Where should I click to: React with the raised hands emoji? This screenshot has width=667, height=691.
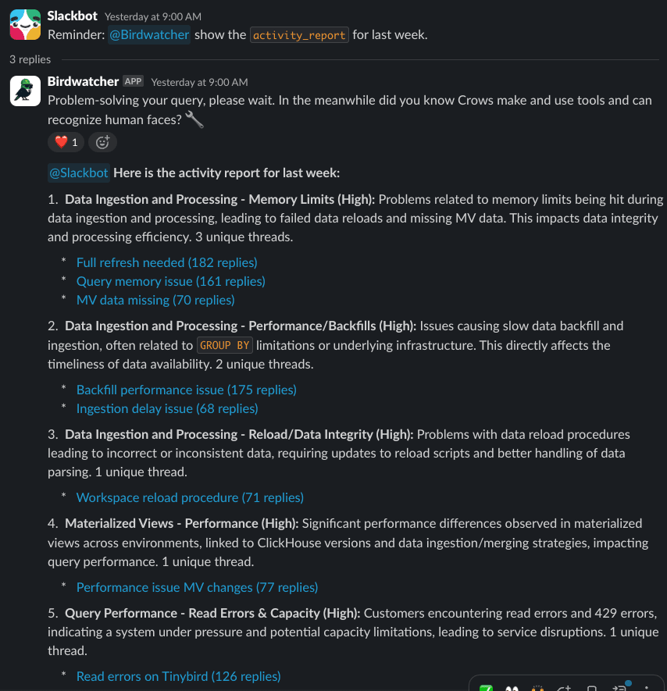pos(537,687)
